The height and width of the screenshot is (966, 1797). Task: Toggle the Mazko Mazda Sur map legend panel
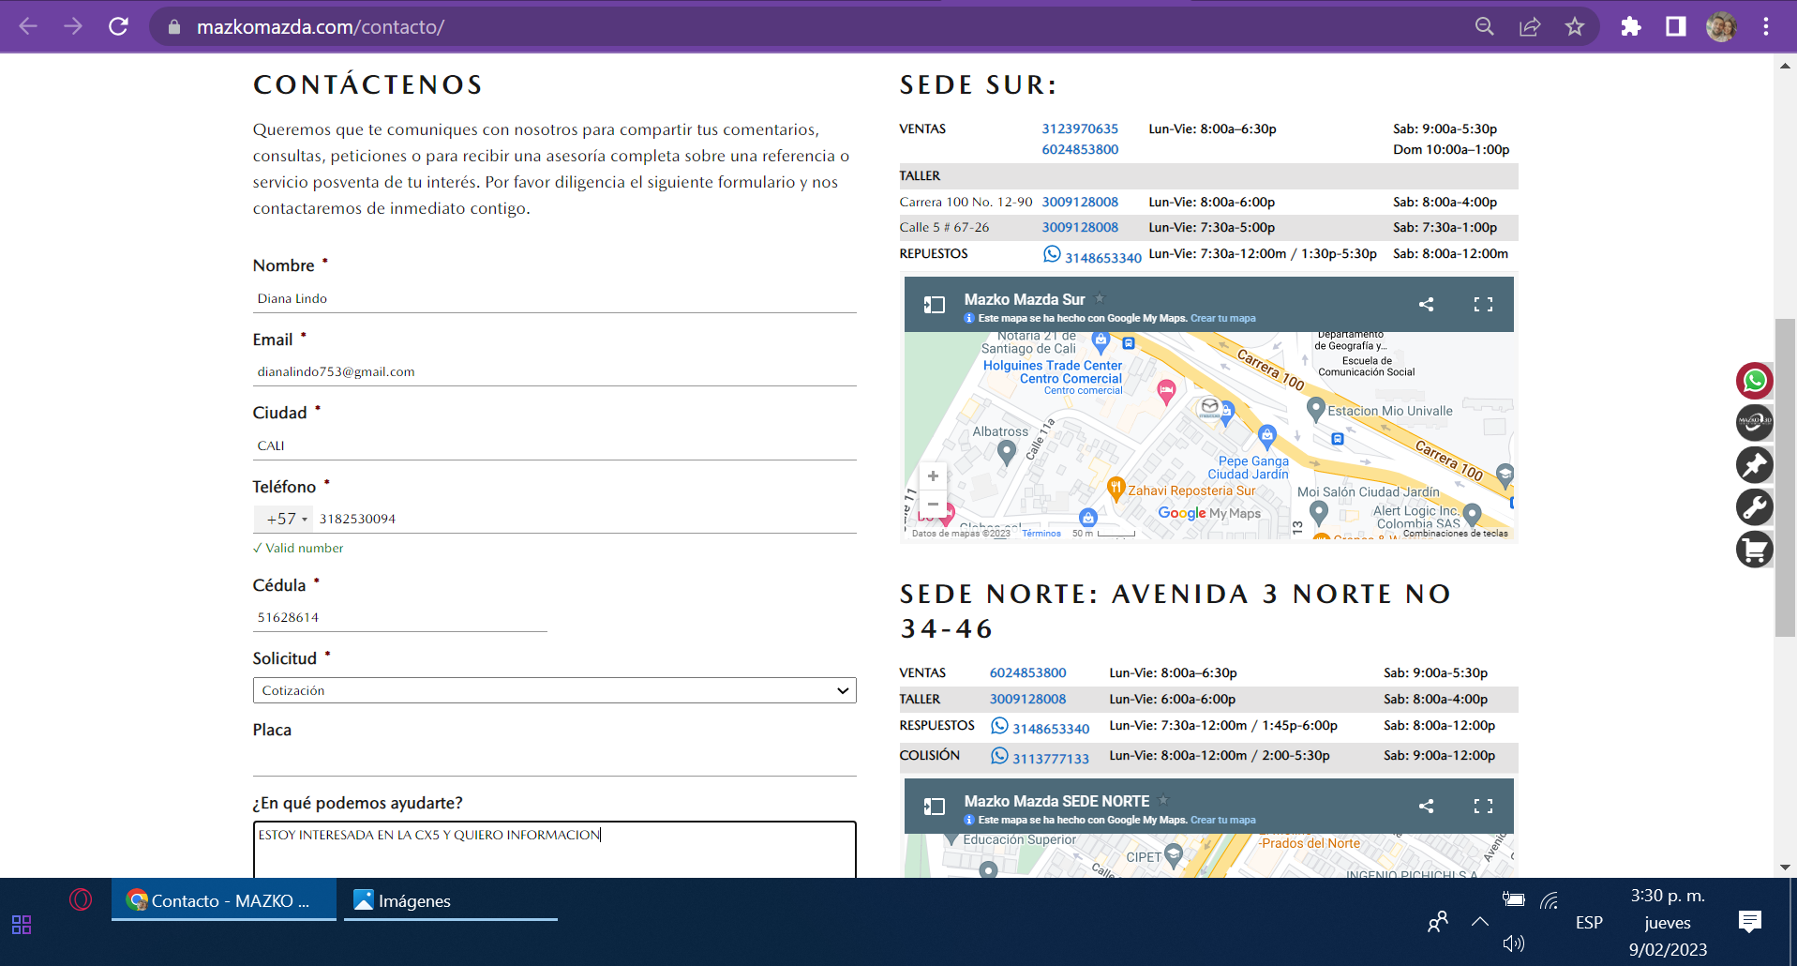(935, 305)
